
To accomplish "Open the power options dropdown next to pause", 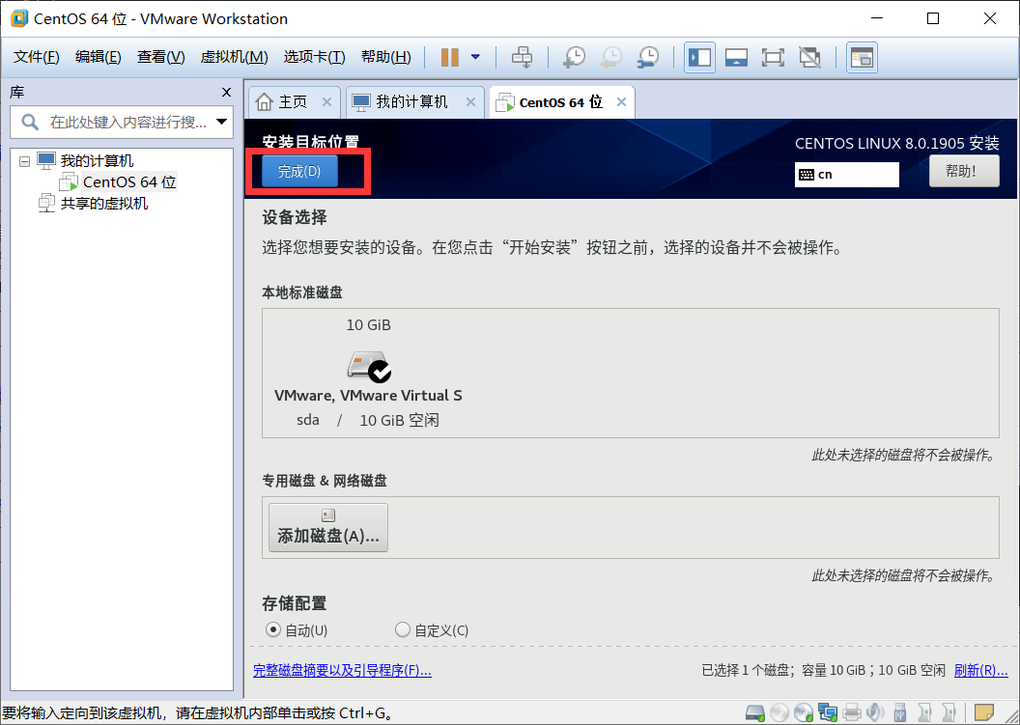I will pyautogui.click(x=475, y=57).
